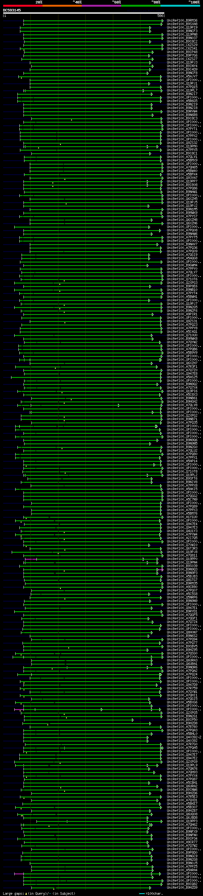
Task: Select the UniRef100_A2I7Q5 label
Action: tap(182, 538)
